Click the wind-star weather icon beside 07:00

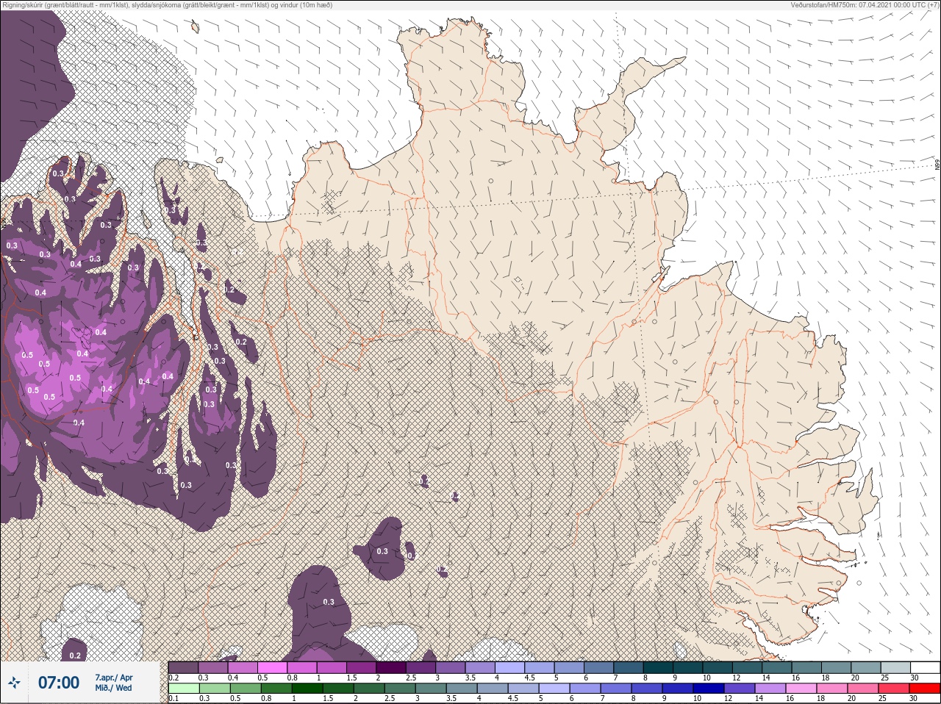pos(14,683)
